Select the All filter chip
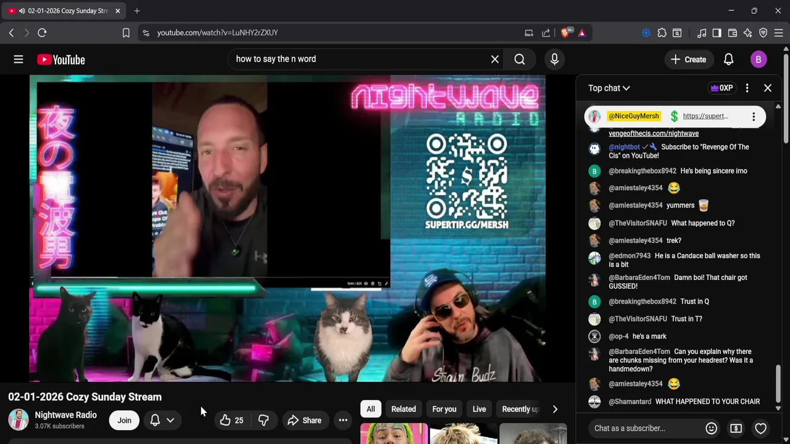 pos(370,409)
